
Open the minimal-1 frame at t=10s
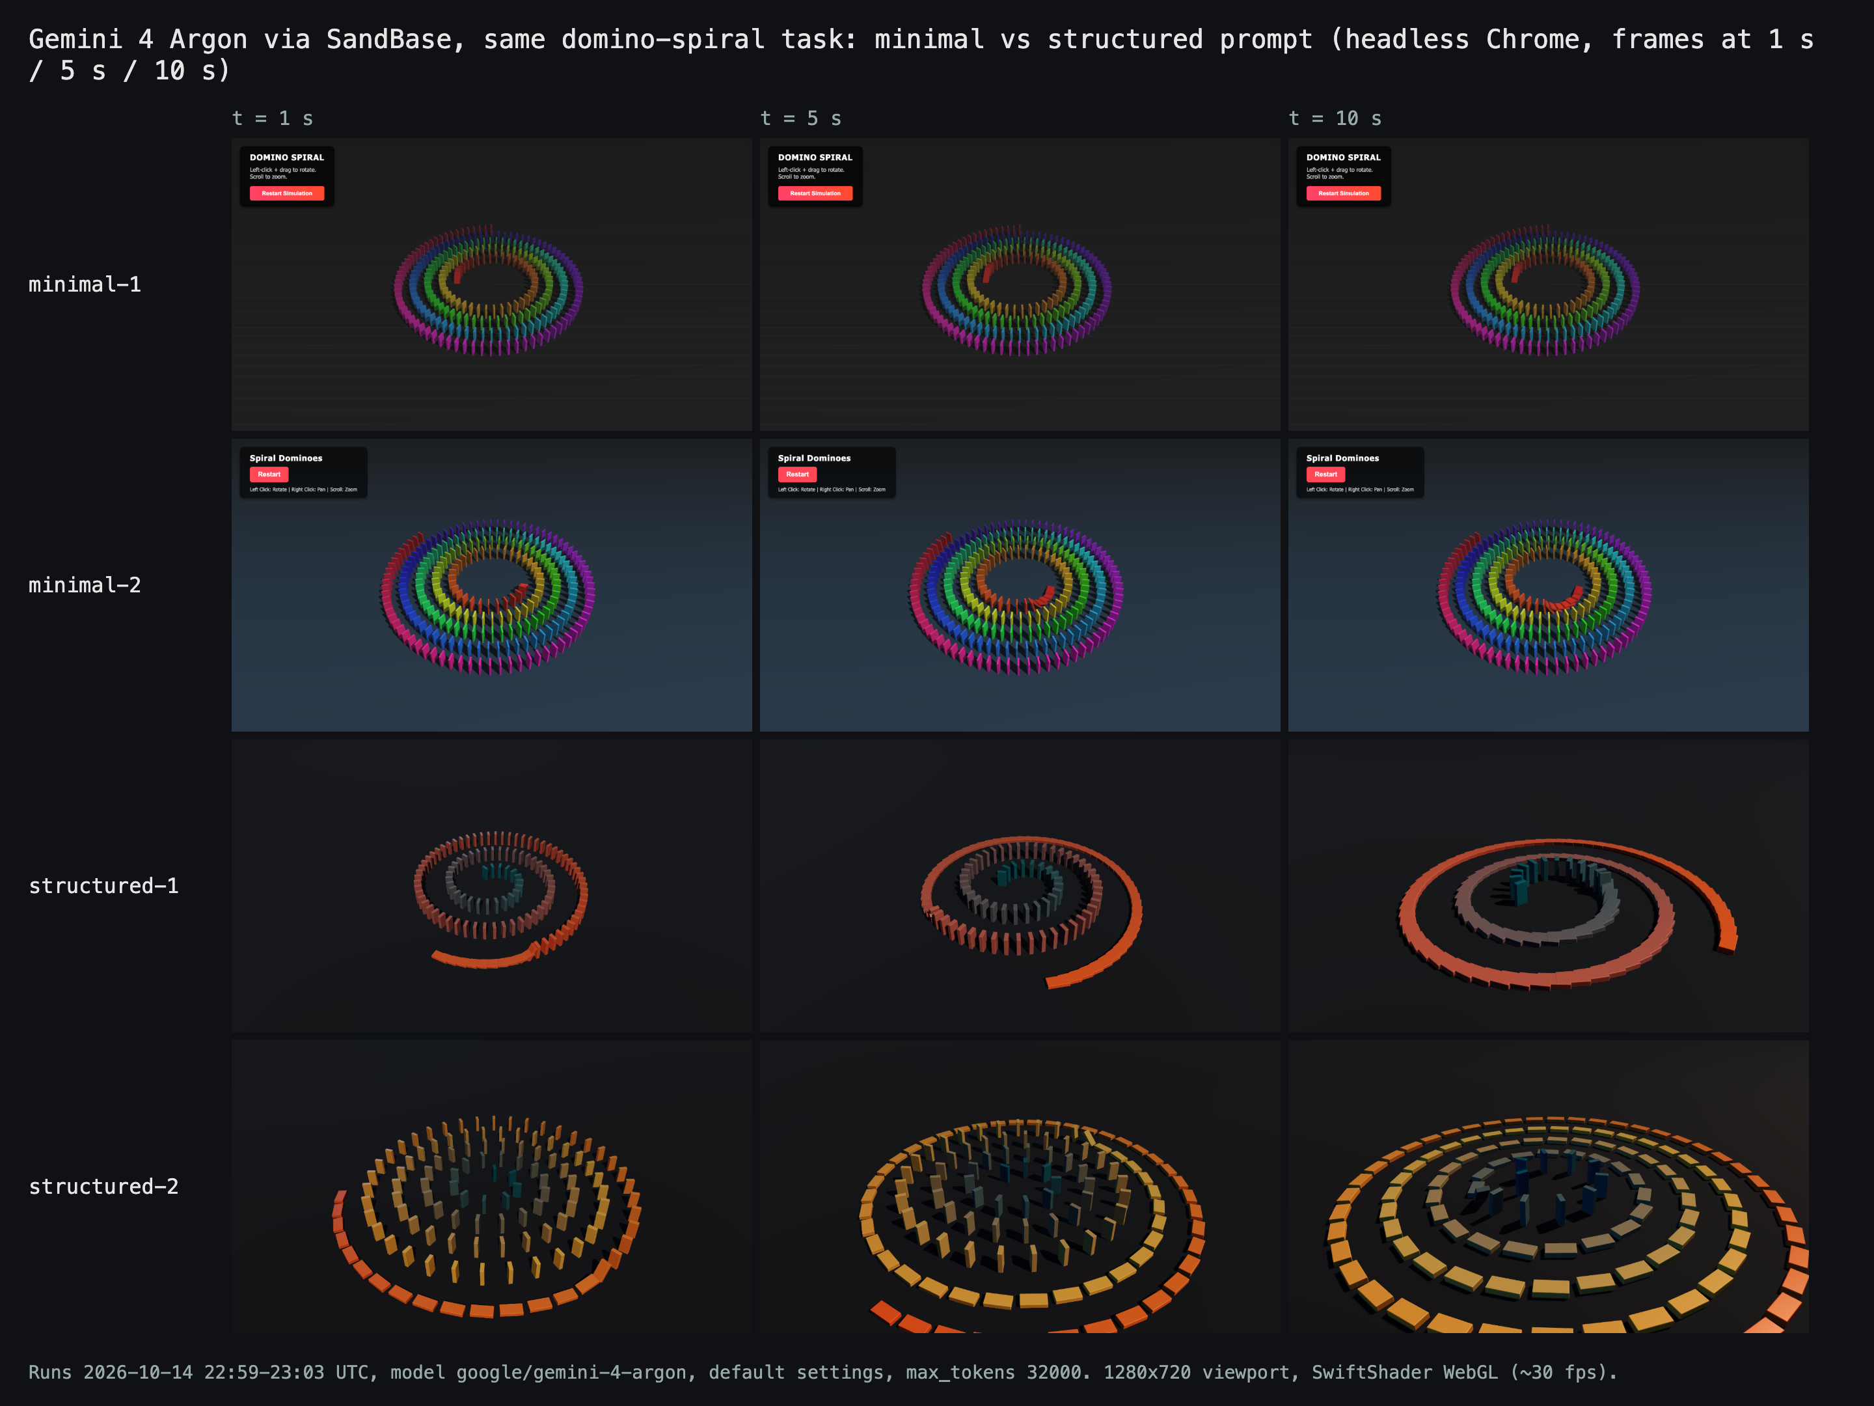tap(1548, 284)
